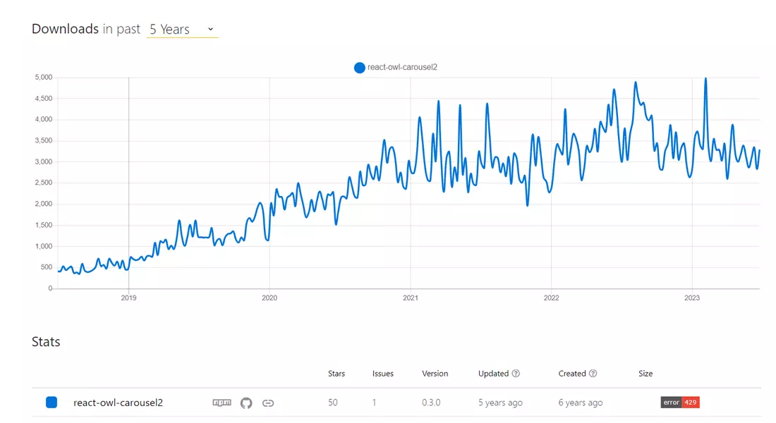Image resolution: width=776 pixels, height=423 pixels.
Task: Select the Stars column header
Action: [x=337, y=374]
